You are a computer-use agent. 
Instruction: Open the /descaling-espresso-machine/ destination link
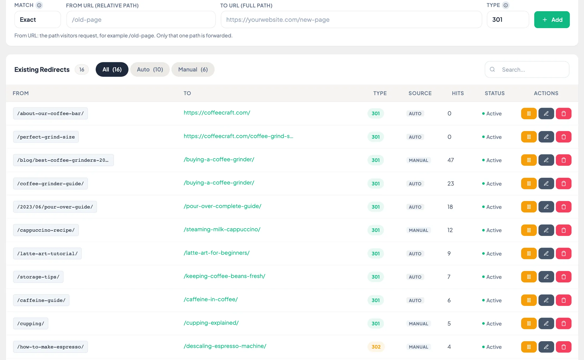[x=225, y=346]
